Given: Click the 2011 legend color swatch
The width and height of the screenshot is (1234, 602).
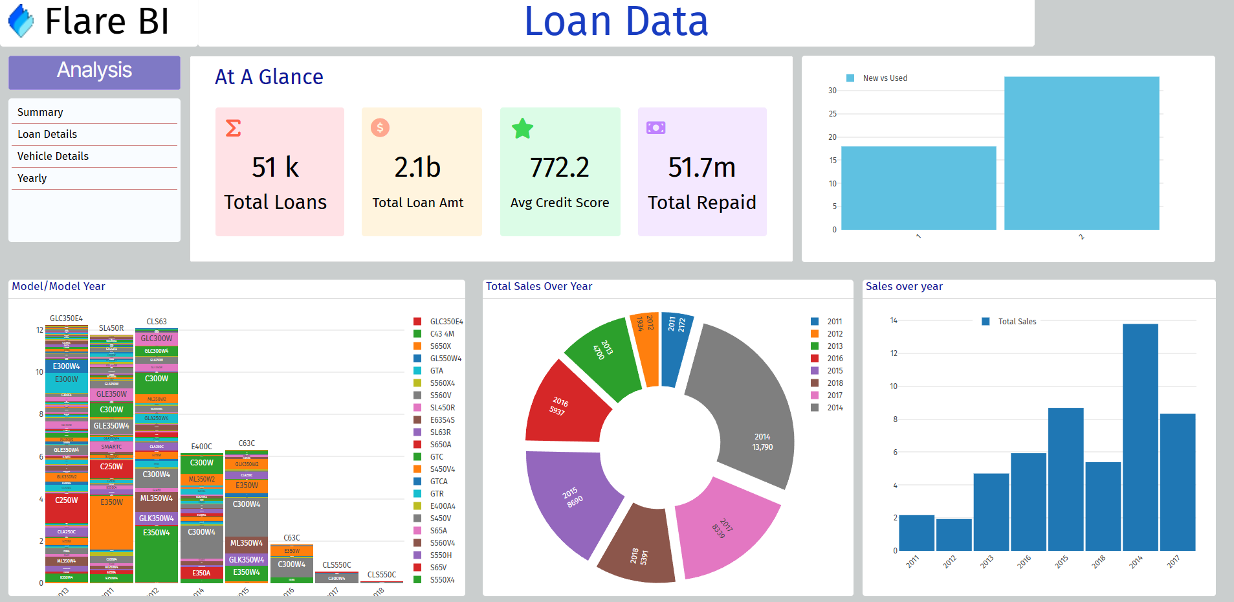Looking at the screenshot, I should click(815, 322).
